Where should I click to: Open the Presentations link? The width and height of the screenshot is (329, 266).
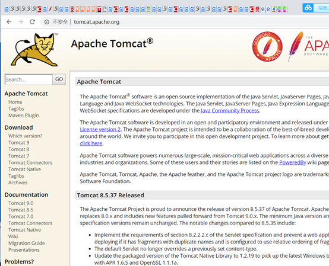pos(24,250)
